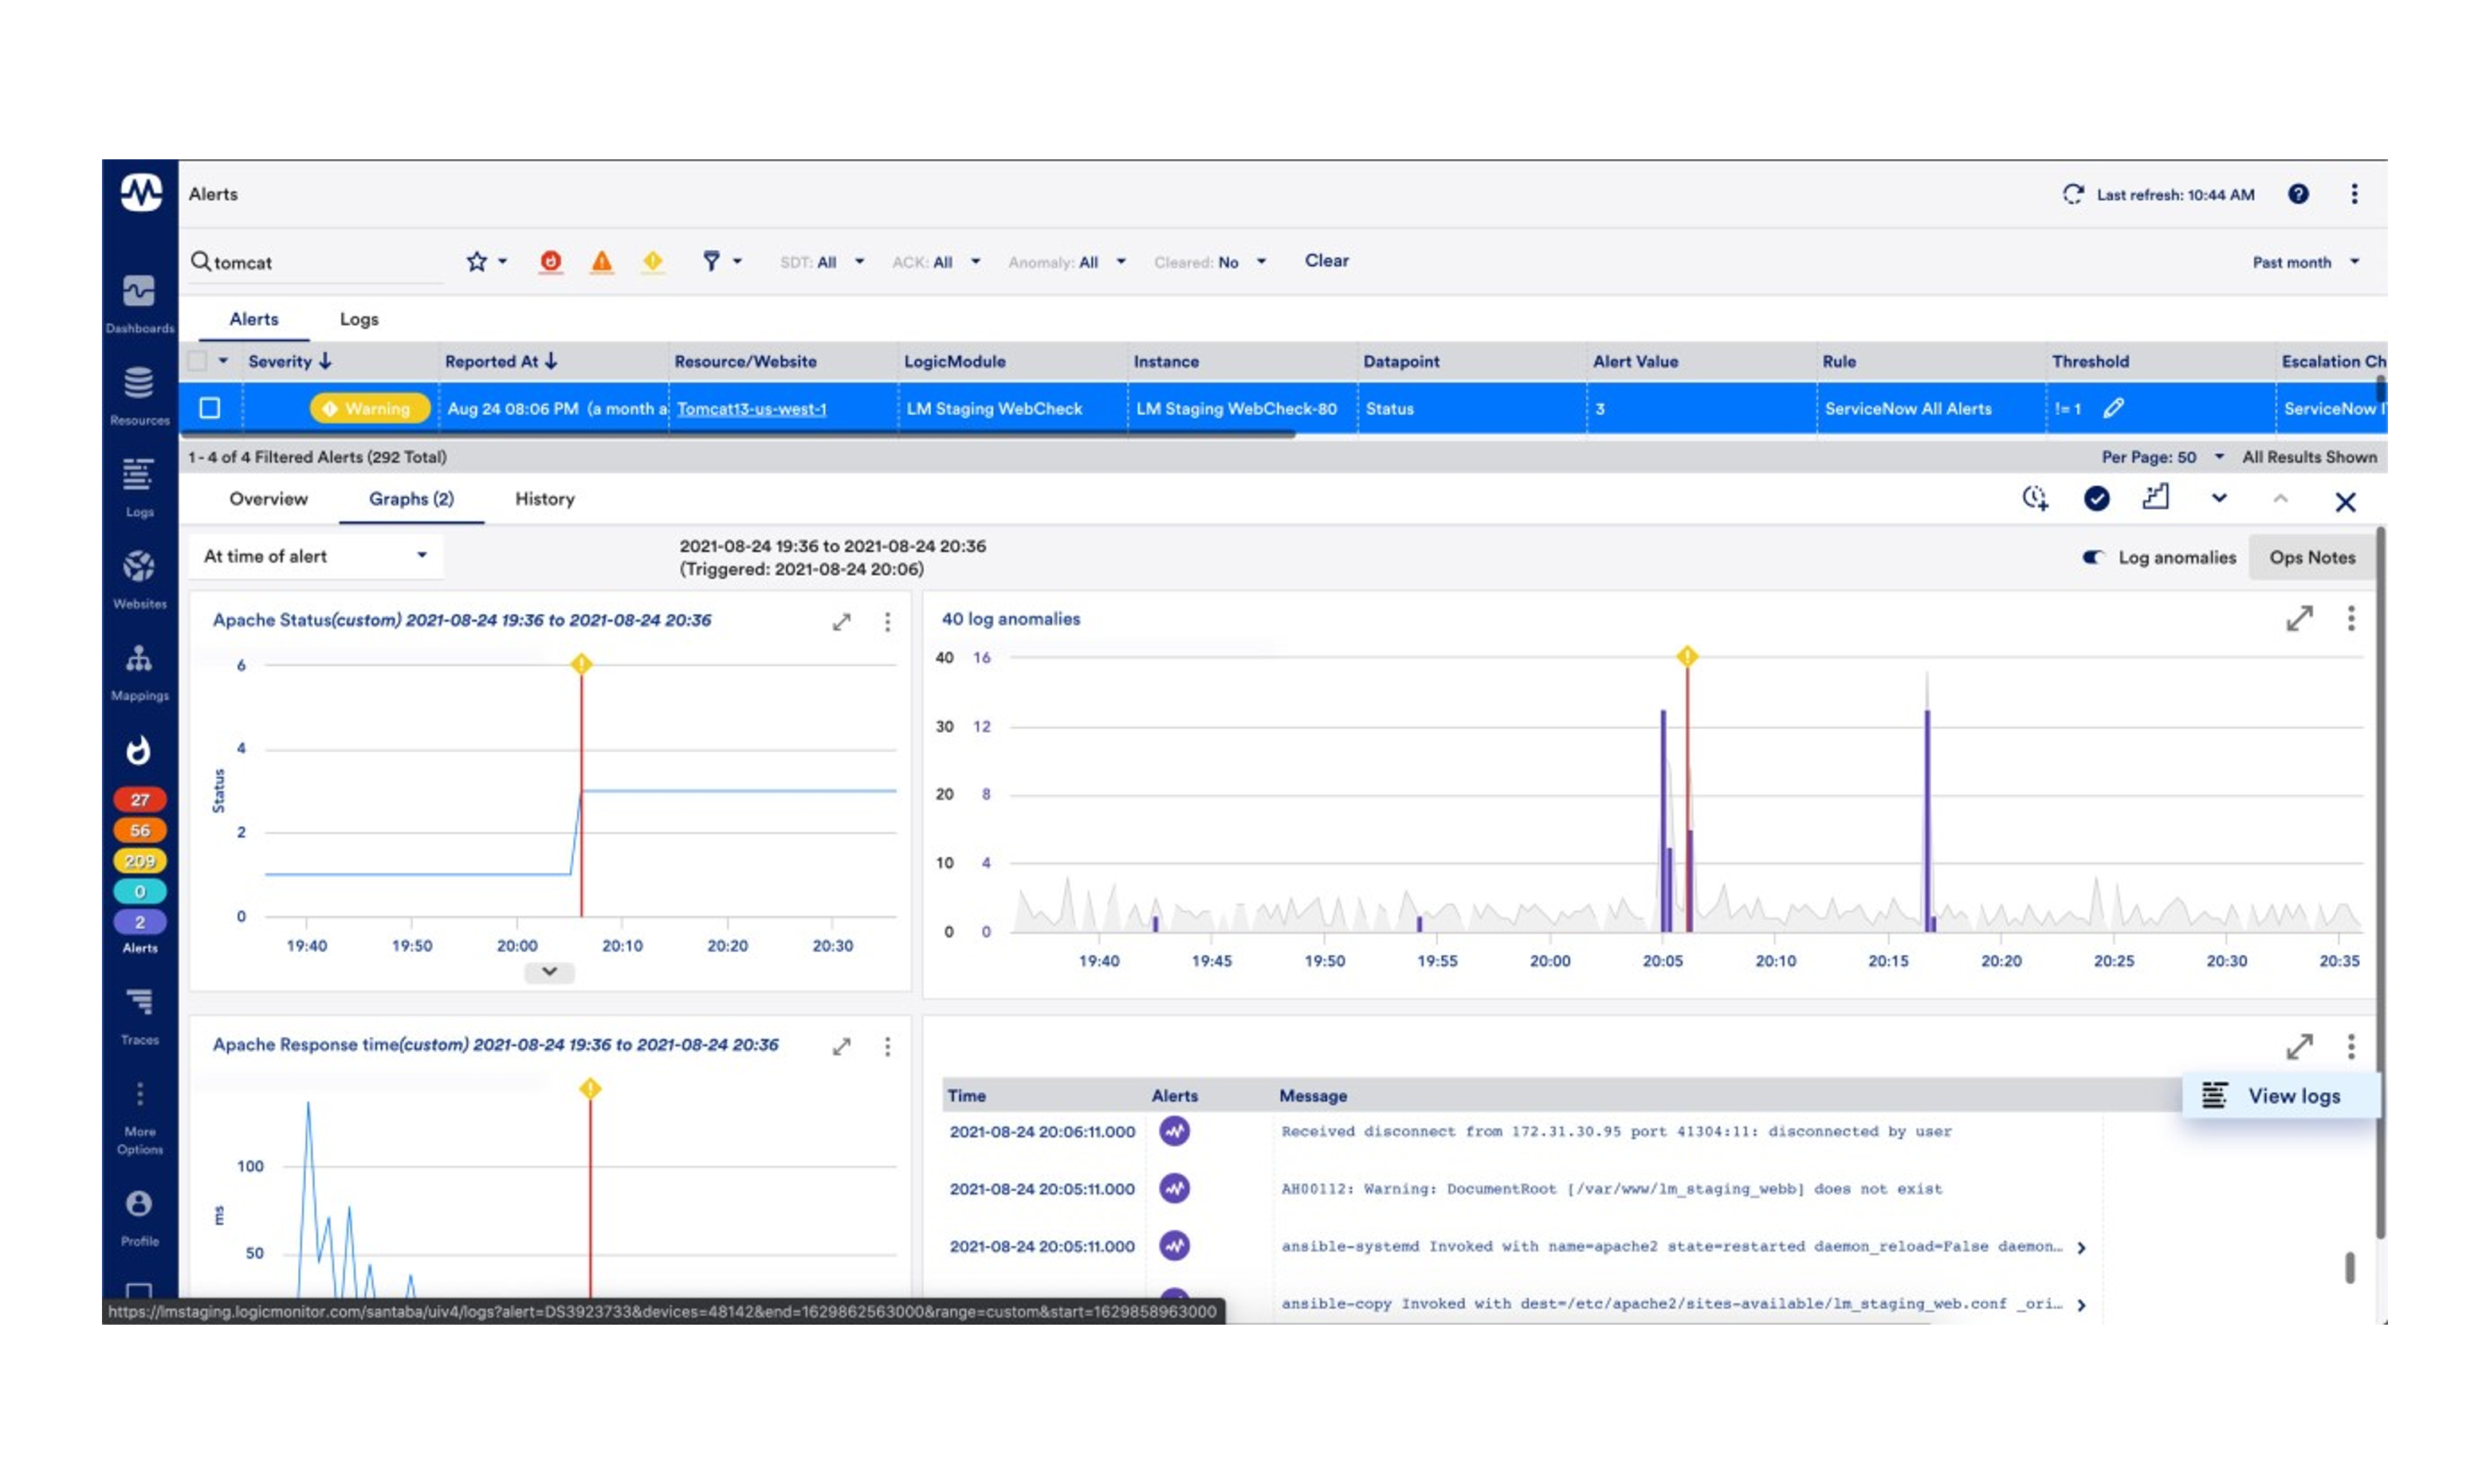Switch to the Alerts tab

(x=254, y=319)
